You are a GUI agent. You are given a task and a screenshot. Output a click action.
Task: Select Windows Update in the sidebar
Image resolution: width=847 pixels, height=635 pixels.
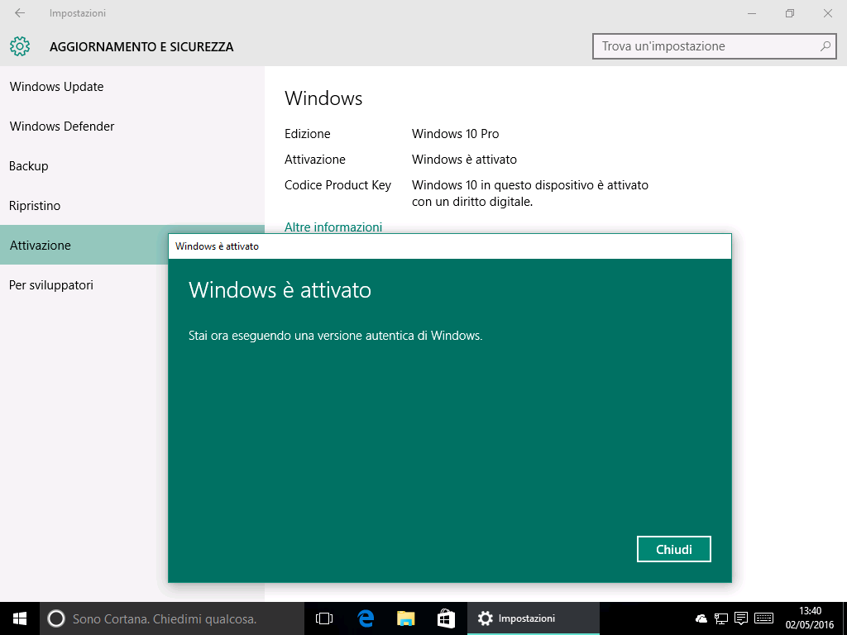pos(132,86)
